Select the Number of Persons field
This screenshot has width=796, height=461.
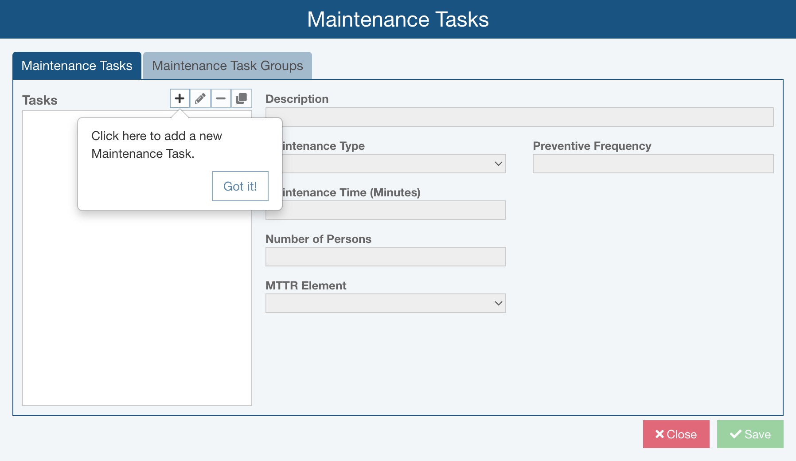click(386, 257)
